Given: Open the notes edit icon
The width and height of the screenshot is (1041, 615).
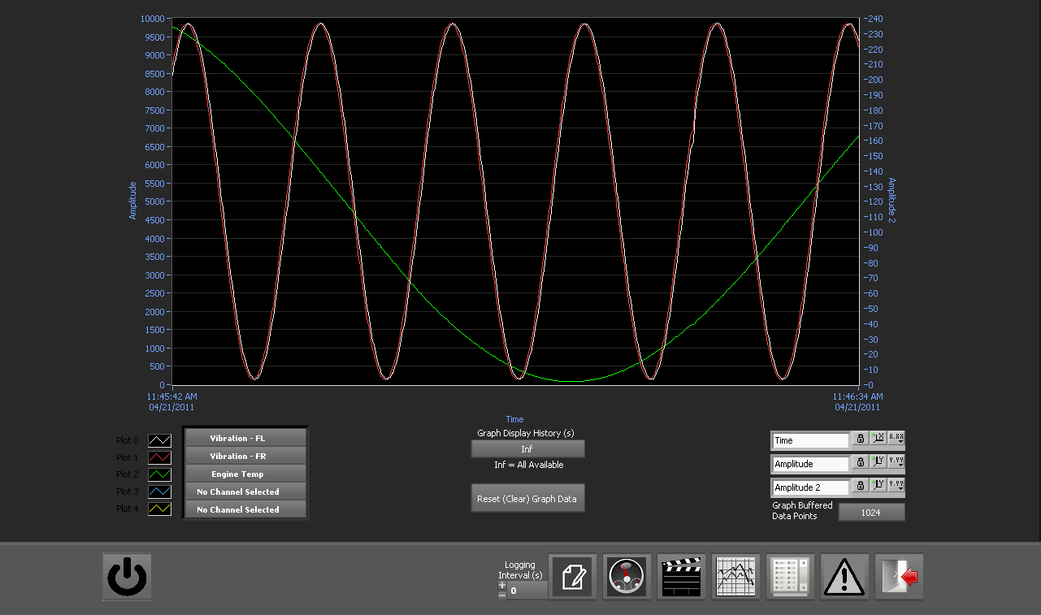Looking at the screenshot, I should pyautogui.click(x=573, y=578).
